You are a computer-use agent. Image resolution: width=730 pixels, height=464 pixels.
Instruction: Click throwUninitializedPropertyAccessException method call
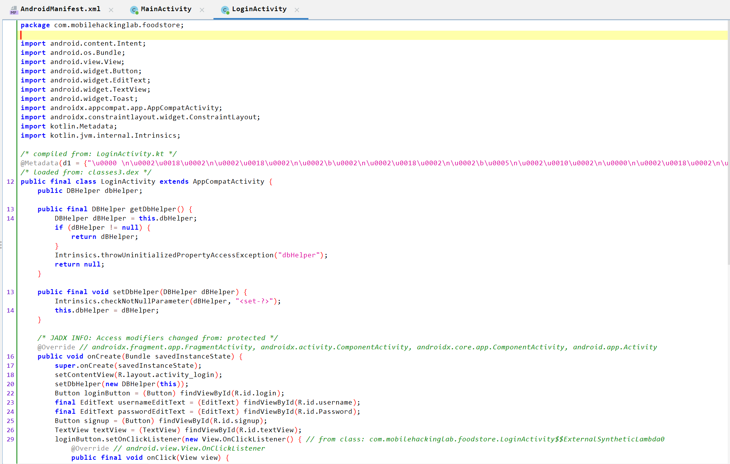[x=187, y=255]
